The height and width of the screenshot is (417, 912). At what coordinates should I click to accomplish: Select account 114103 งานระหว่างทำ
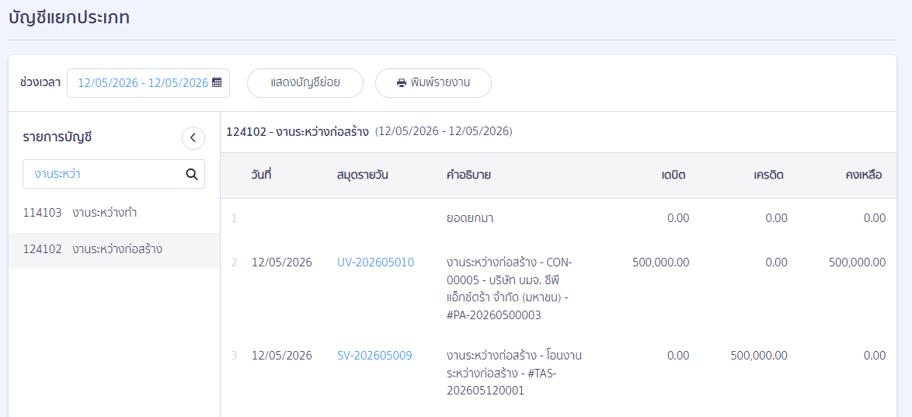(x=114, y=214)
